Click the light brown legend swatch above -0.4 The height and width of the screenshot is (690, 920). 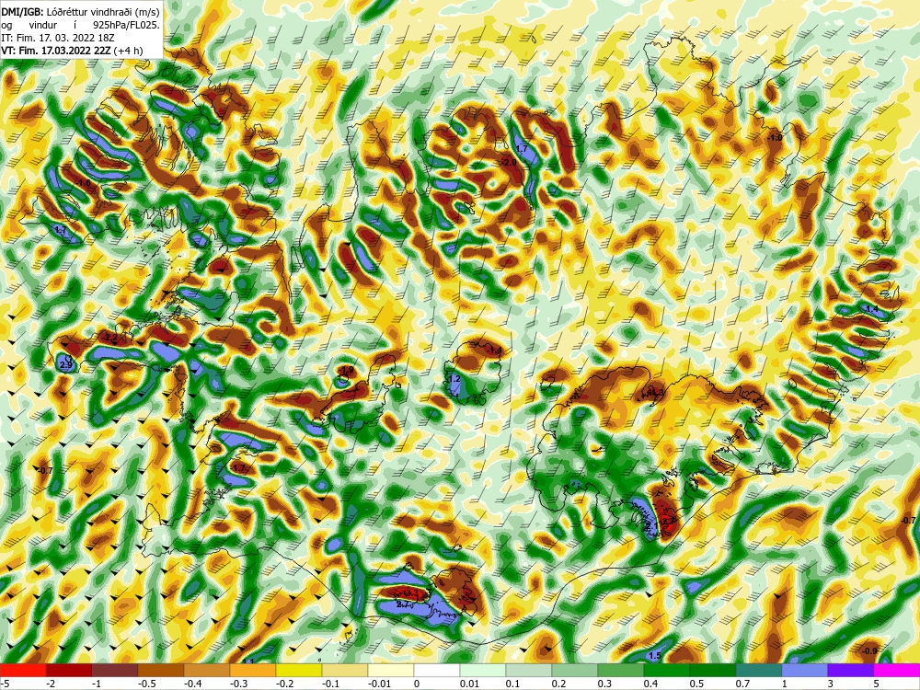tap(207, 670)
